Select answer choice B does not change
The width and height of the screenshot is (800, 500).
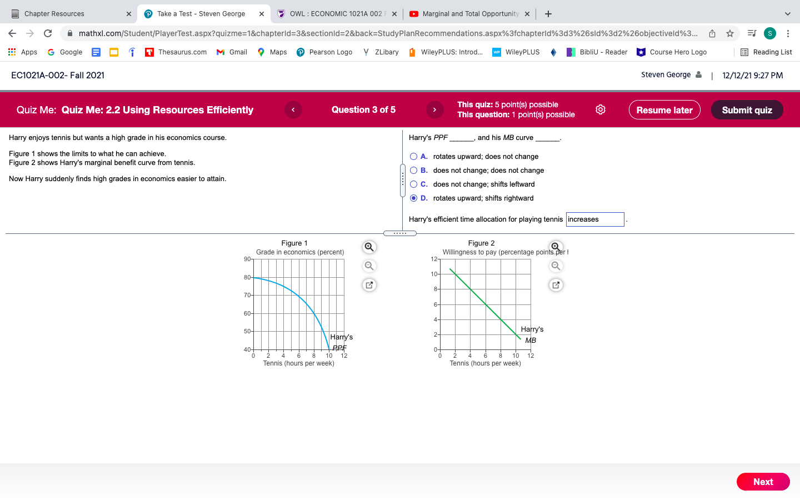[x=413, y=170]
